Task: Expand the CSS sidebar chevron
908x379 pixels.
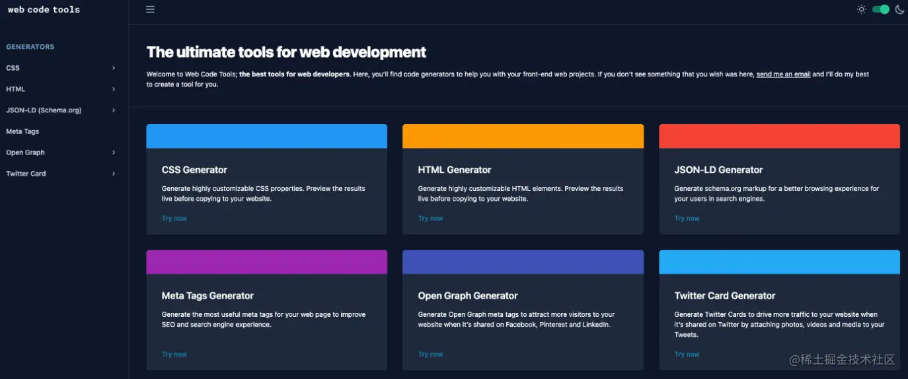Action: [114, 68]
